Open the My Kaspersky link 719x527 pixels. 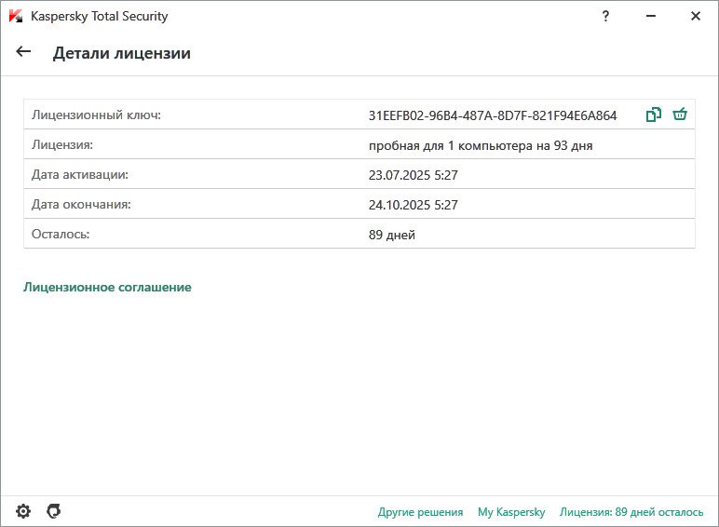(x=511, y=512)
